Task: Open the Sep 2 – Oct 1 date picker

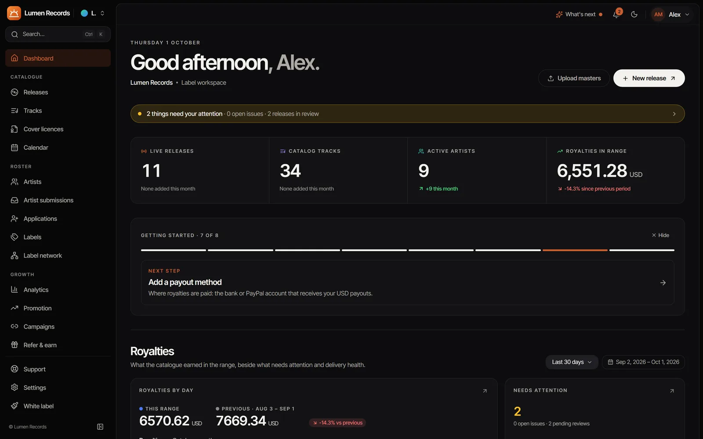Action: (x=643, y=362)
